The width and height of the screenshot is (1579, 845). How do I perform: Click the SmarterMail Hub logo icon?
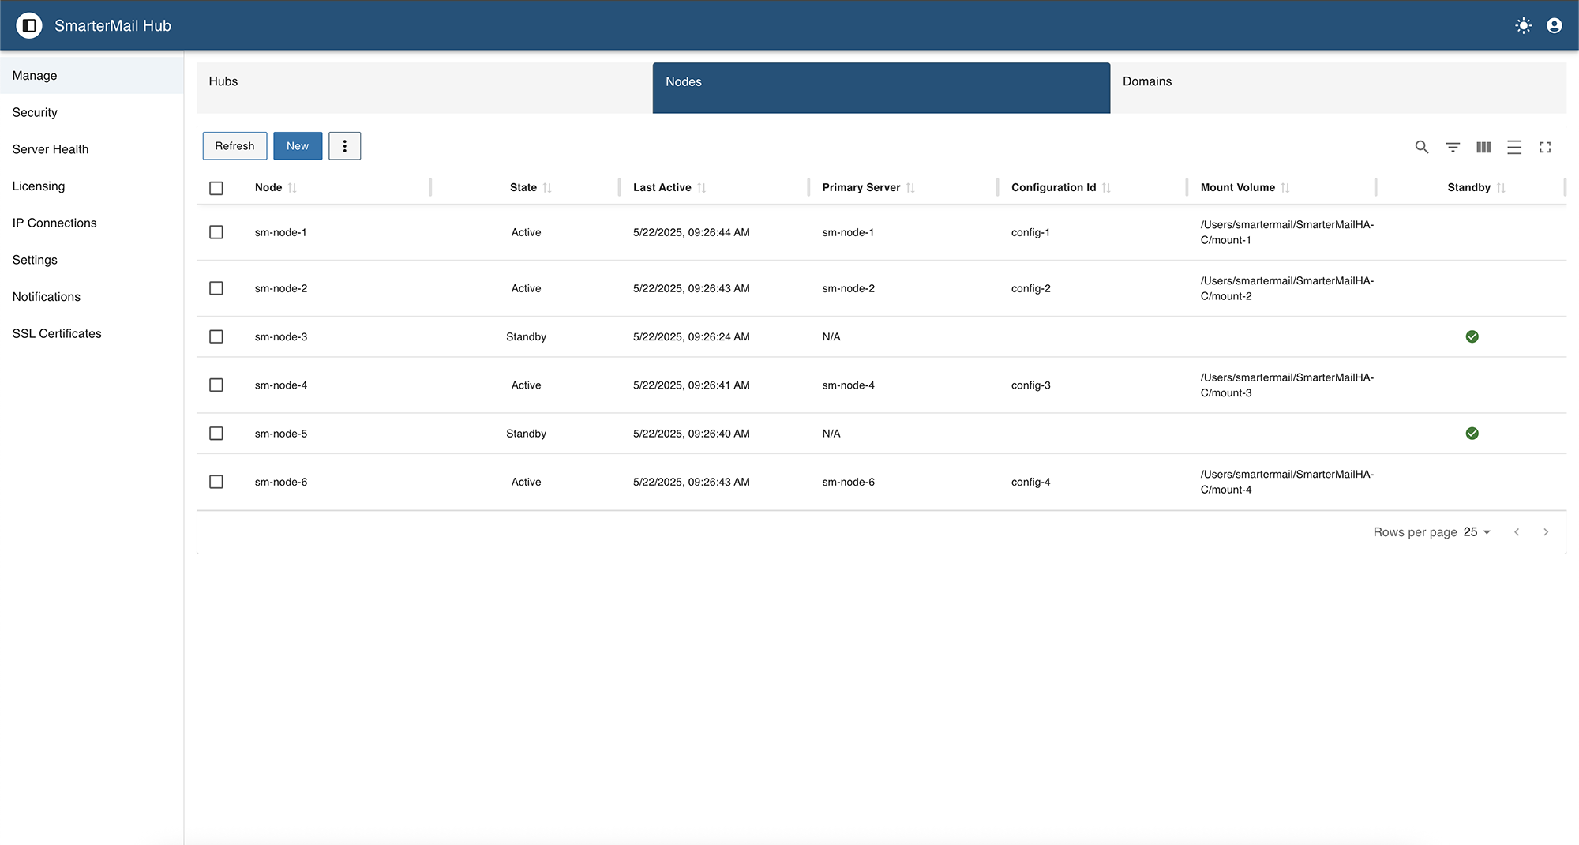29,25
